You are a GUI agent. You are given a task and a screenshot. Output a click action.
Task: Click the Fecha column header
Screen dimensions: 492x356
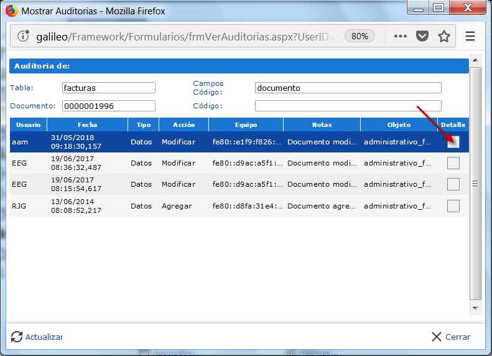click(x=87, y=124)
